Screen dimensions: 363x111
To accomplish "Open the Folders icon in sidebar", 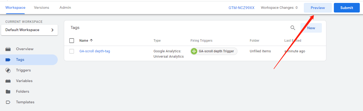I will (8, 92).
